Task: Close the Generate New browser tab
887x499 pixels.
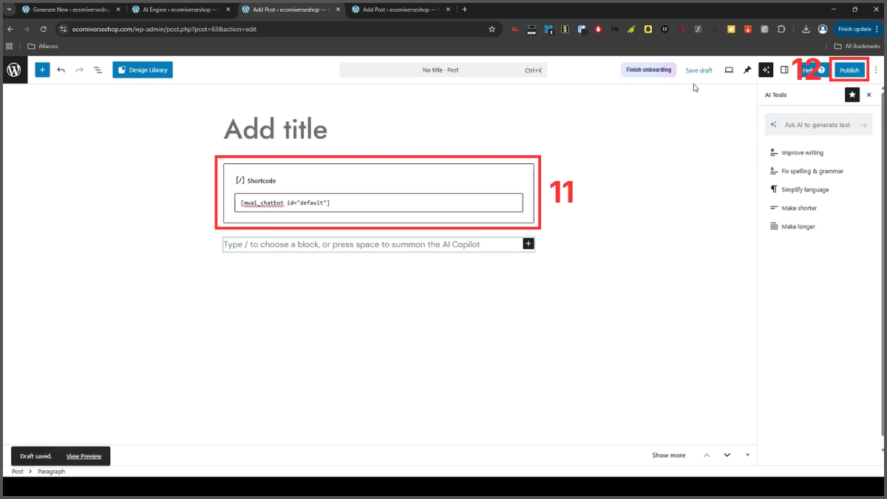Action: click(x=118, y=10)
